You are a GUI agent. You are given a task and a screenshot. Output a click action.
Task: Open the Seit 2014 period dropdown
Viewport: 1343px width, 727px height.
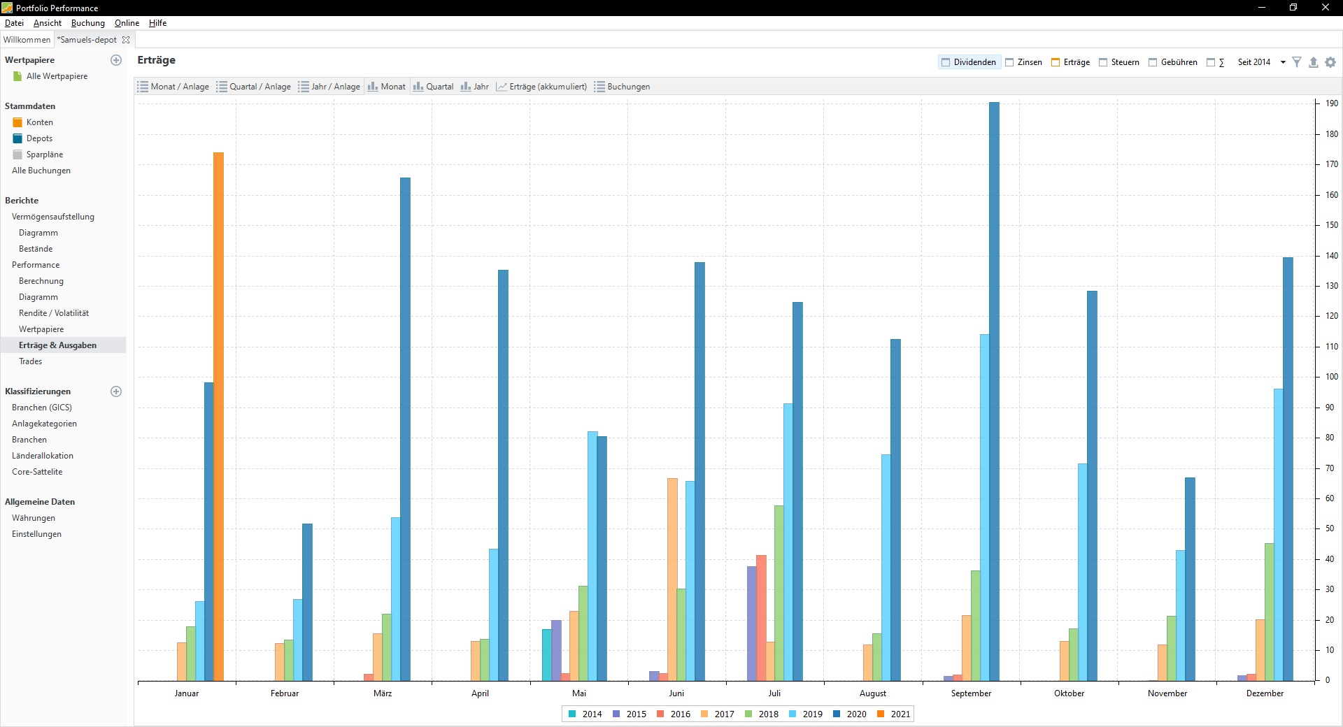click(x=1262, y=62)
